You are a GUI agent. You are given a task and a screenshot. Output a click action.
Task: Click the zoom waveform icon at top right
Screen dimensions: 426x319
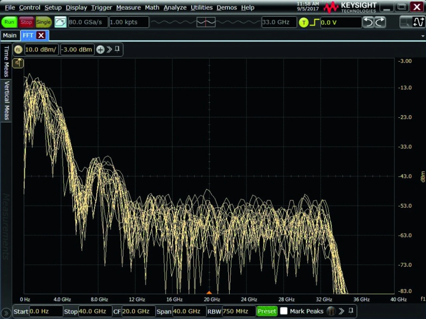click(x=418, y=22)
